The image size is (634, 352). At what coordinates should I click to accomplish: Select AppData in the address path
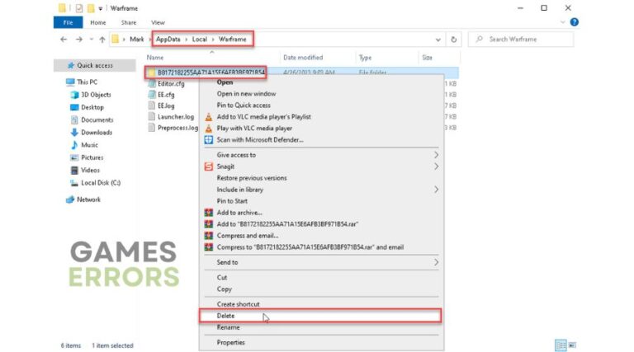pyautogui.click(x=168, y=39)
